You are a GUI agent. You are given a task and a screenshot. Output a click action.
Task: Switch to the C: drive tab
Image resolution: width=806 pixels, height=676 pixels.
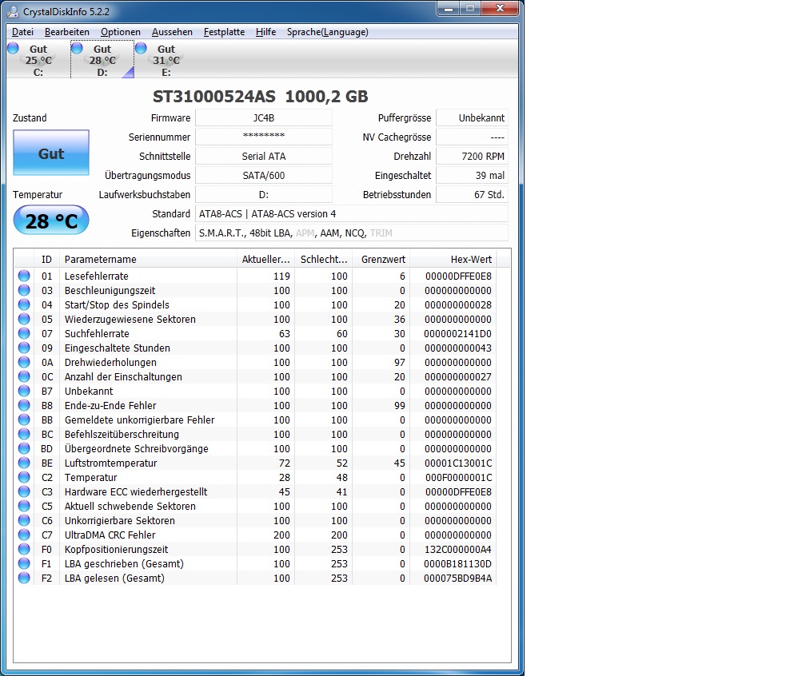[x=38, y=60]
